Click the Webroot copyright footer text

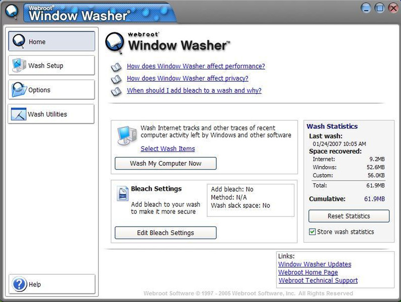coord(248,293)
